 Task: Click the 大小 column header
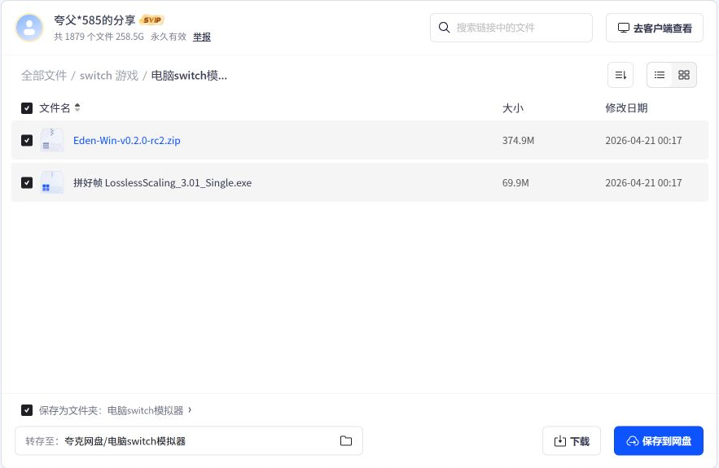[513, 108]
